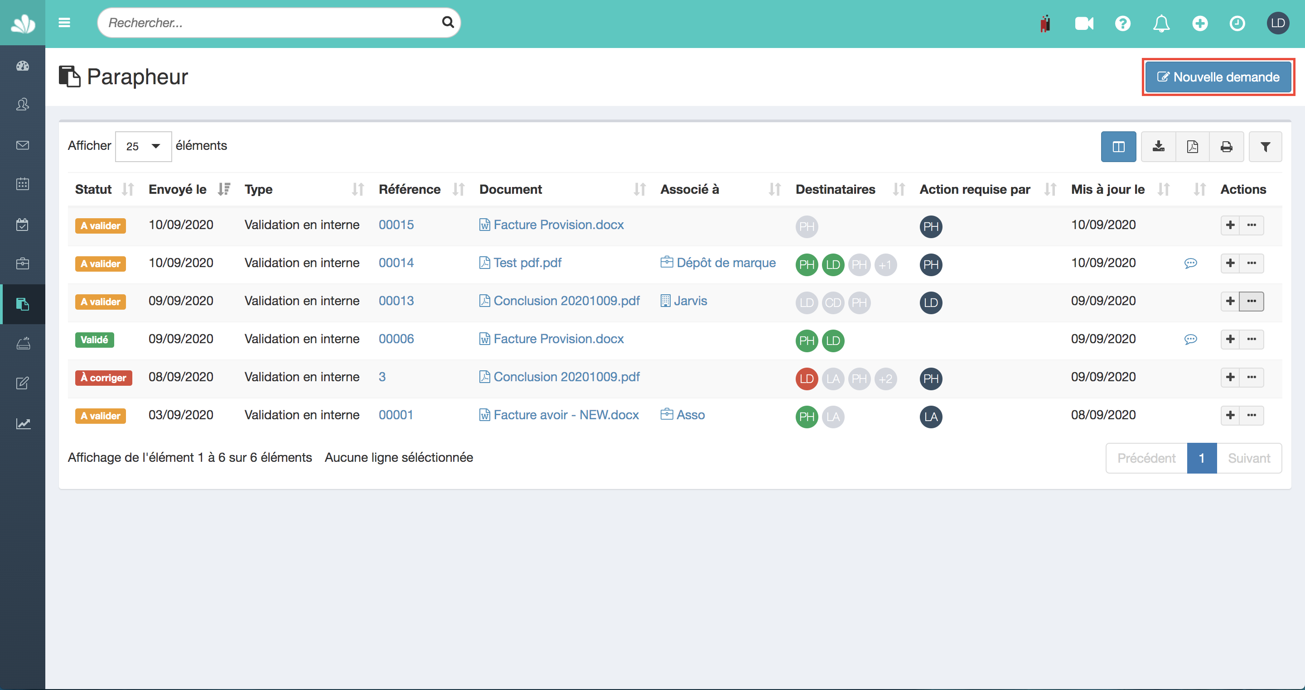This screenshot has width=1305, height=690.
Task: Toggle the column visibility button
Action: pyautogui.click(x=1118, y=147)
